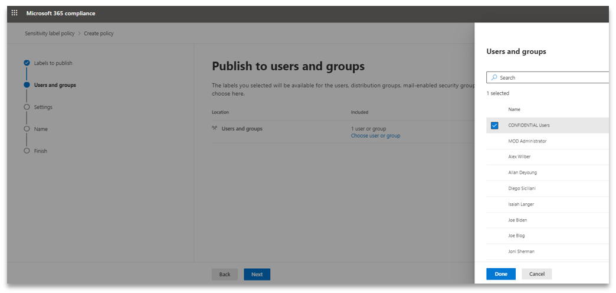The image size is (616, 293).
Task: Click the Done button
Action: click(501, 274)
